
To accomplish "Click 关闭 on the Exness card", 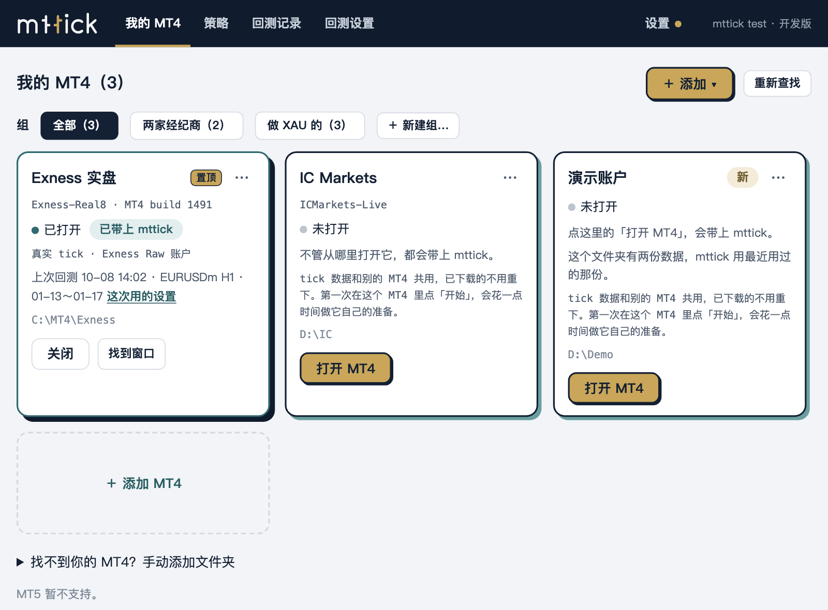I will 61,354.
